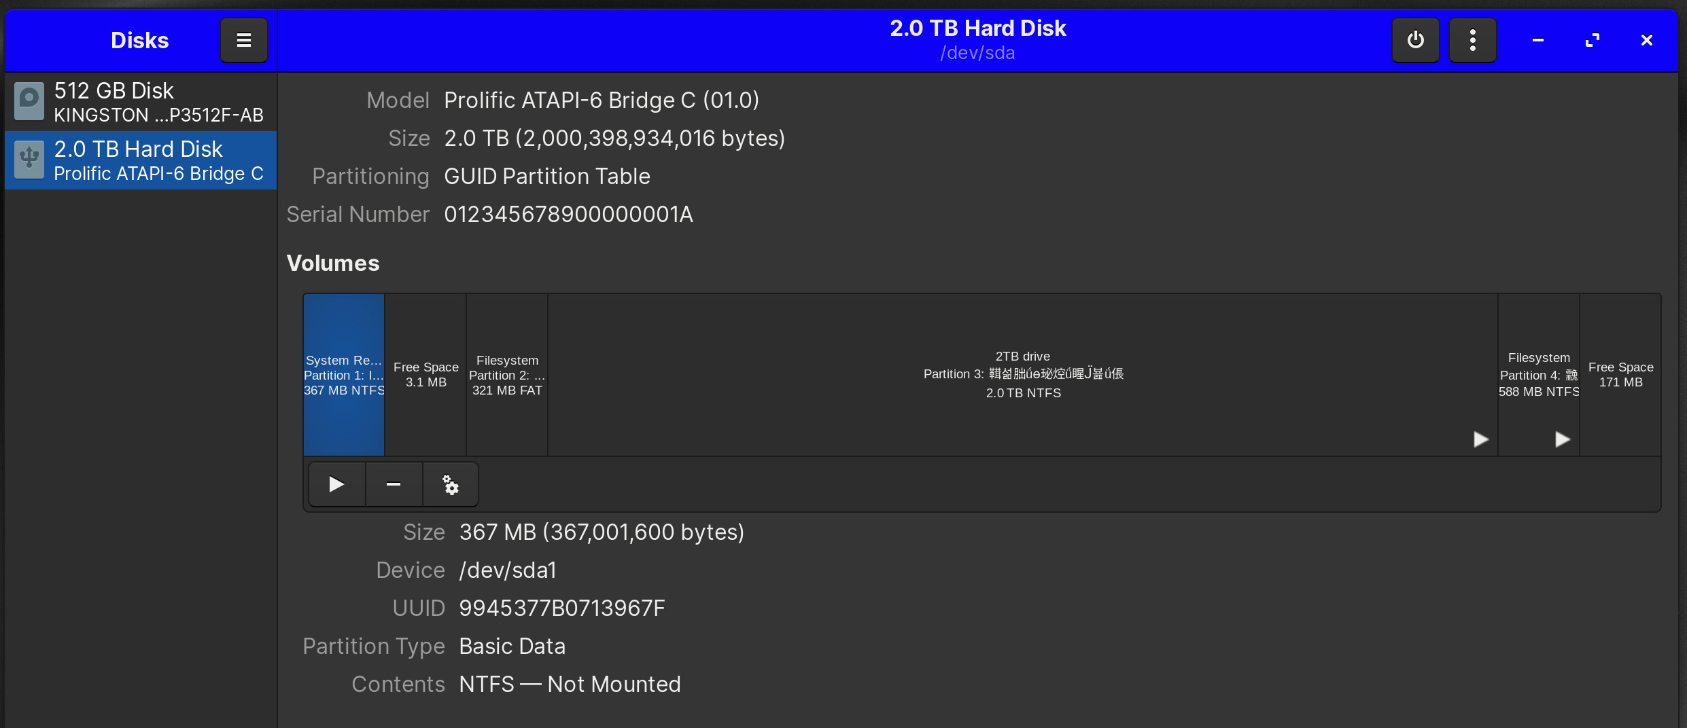1687x728 pixels.
Task: Select the 3.1 MB Free Space segment
Action: [x=425, y=374]
